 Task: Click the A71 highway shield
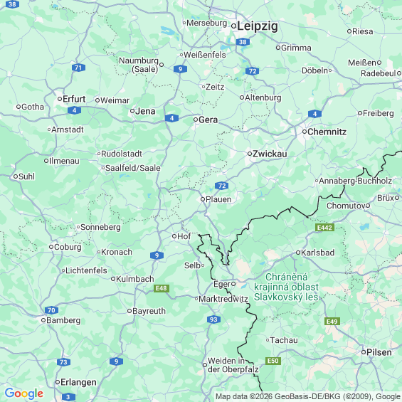pos(78,68)
